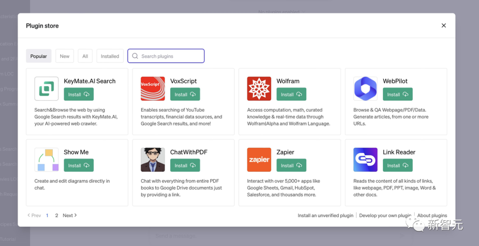Click Install an unverified plugin link

tap(326, 215)
